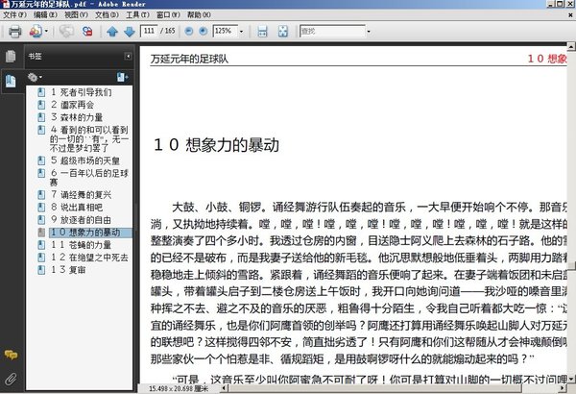Click the page size 15.498 x 20.698 label
The width and height of the screenshot is (576, 394).
tap(179, 388)
